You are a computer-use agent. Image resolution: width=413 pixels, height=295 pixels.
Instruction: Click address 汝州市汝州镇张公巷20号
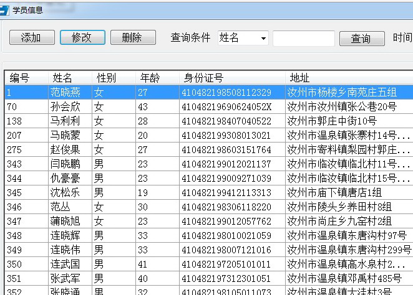[x=342, y=106]
